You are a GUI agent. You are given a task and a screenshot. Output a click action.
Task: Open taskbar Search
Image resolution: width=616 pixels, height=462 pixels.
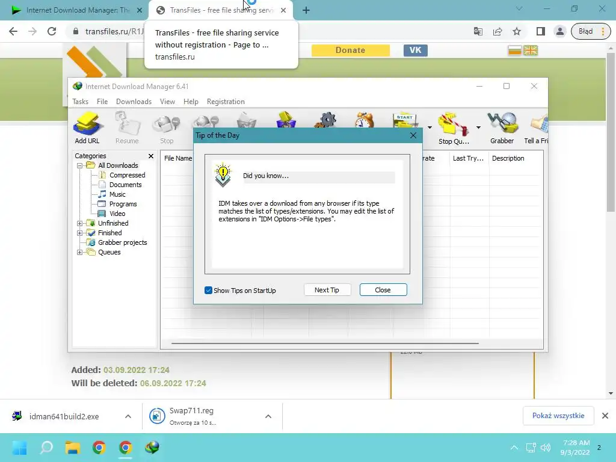pyautogui.click(x=46, y=448)
